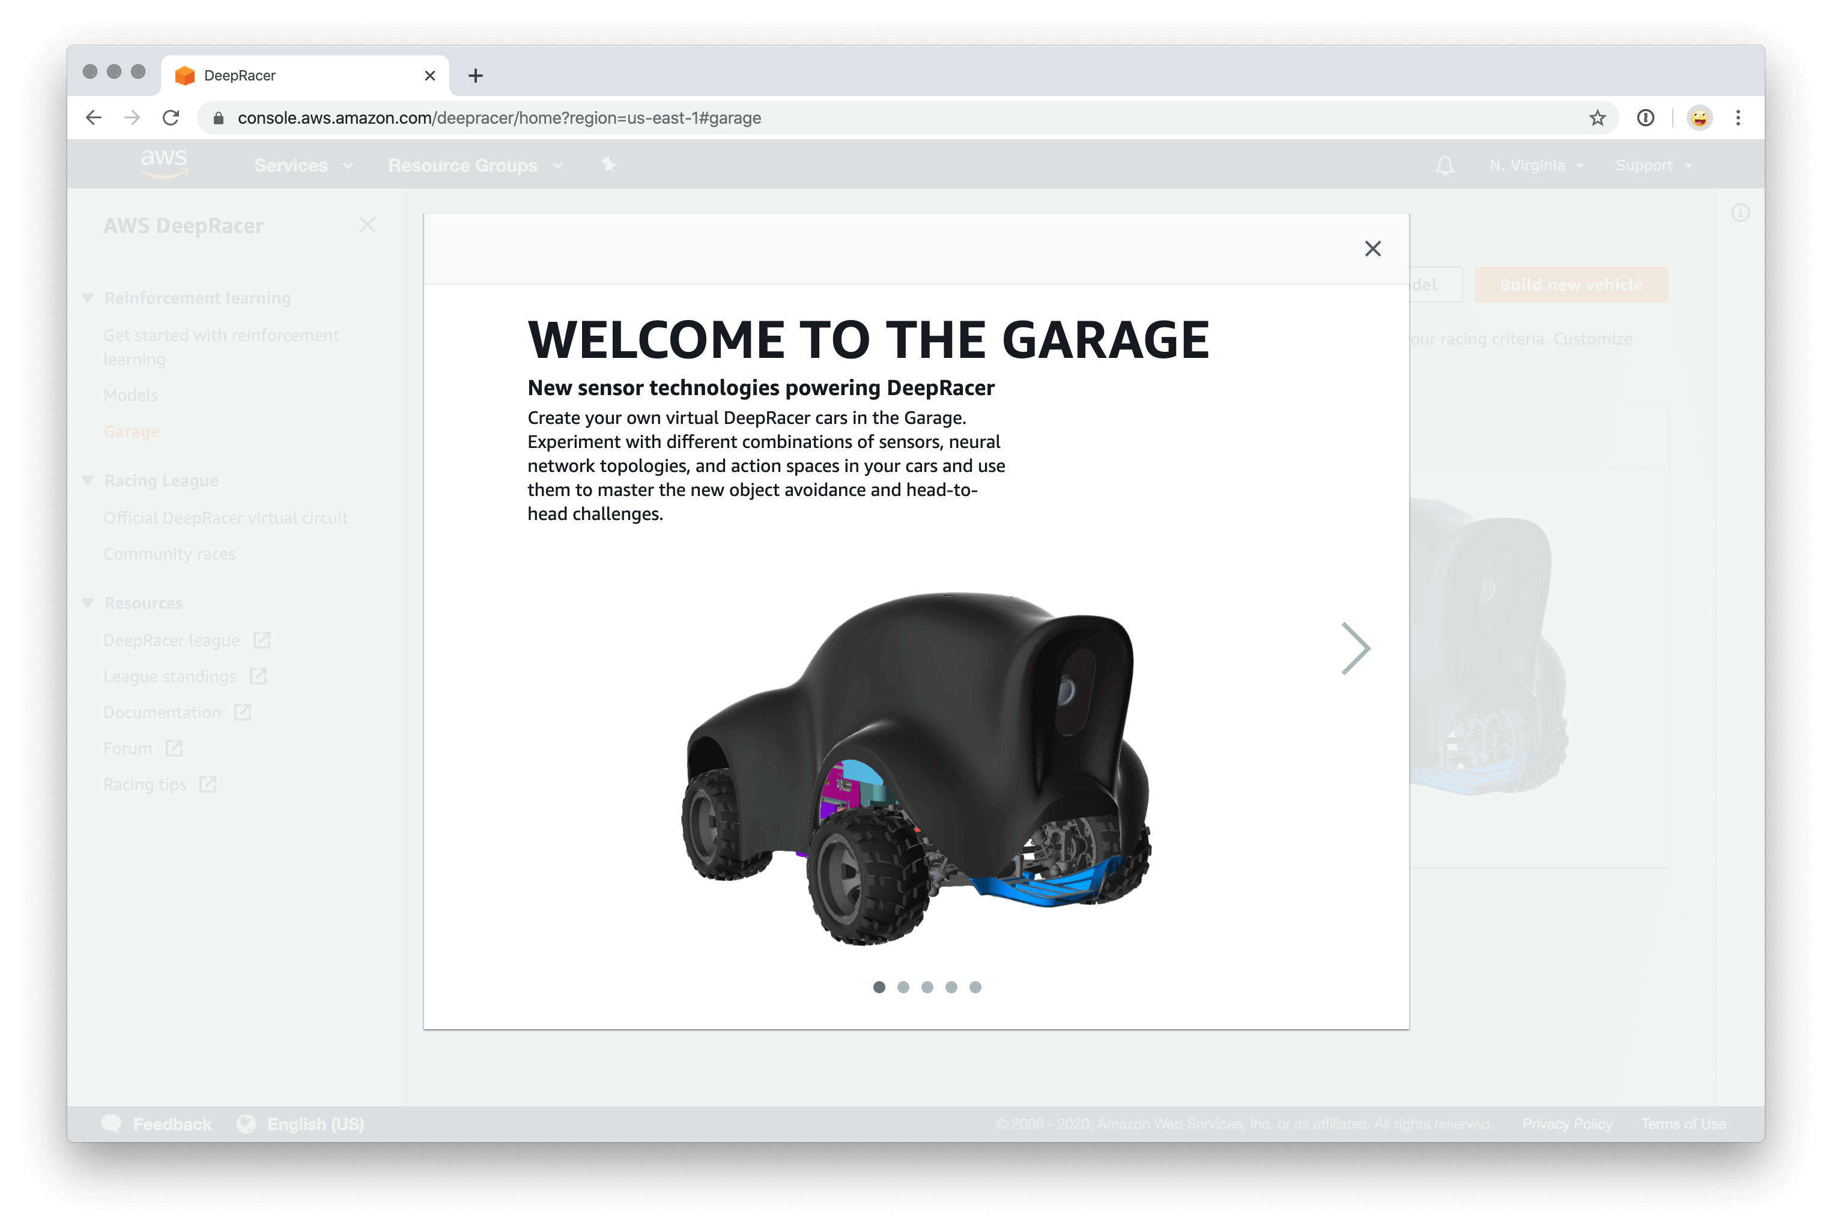Bookmark the page using the star icon
This screenshot has width=1832, height=1231.
point(1597,118)
